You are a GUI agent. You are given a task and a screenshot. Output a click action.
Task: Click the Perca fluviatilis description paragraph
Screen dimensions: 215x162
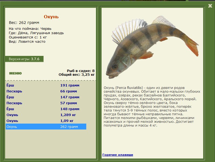[x=152, y=106]
